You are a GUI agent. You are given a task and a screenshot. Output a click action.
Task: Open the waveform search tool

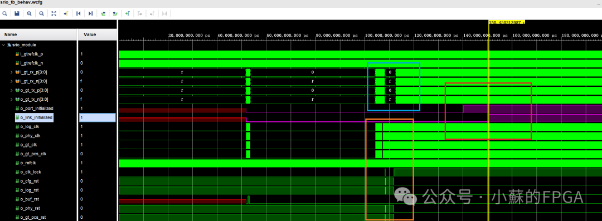pos(4,13)
